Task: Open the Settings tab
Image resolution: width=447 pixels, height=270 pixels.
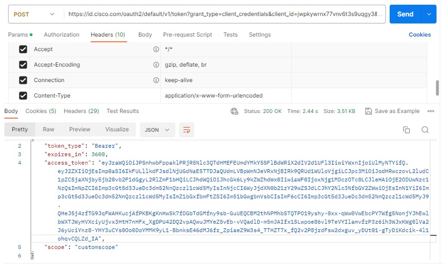Action: tap(260, 35)
